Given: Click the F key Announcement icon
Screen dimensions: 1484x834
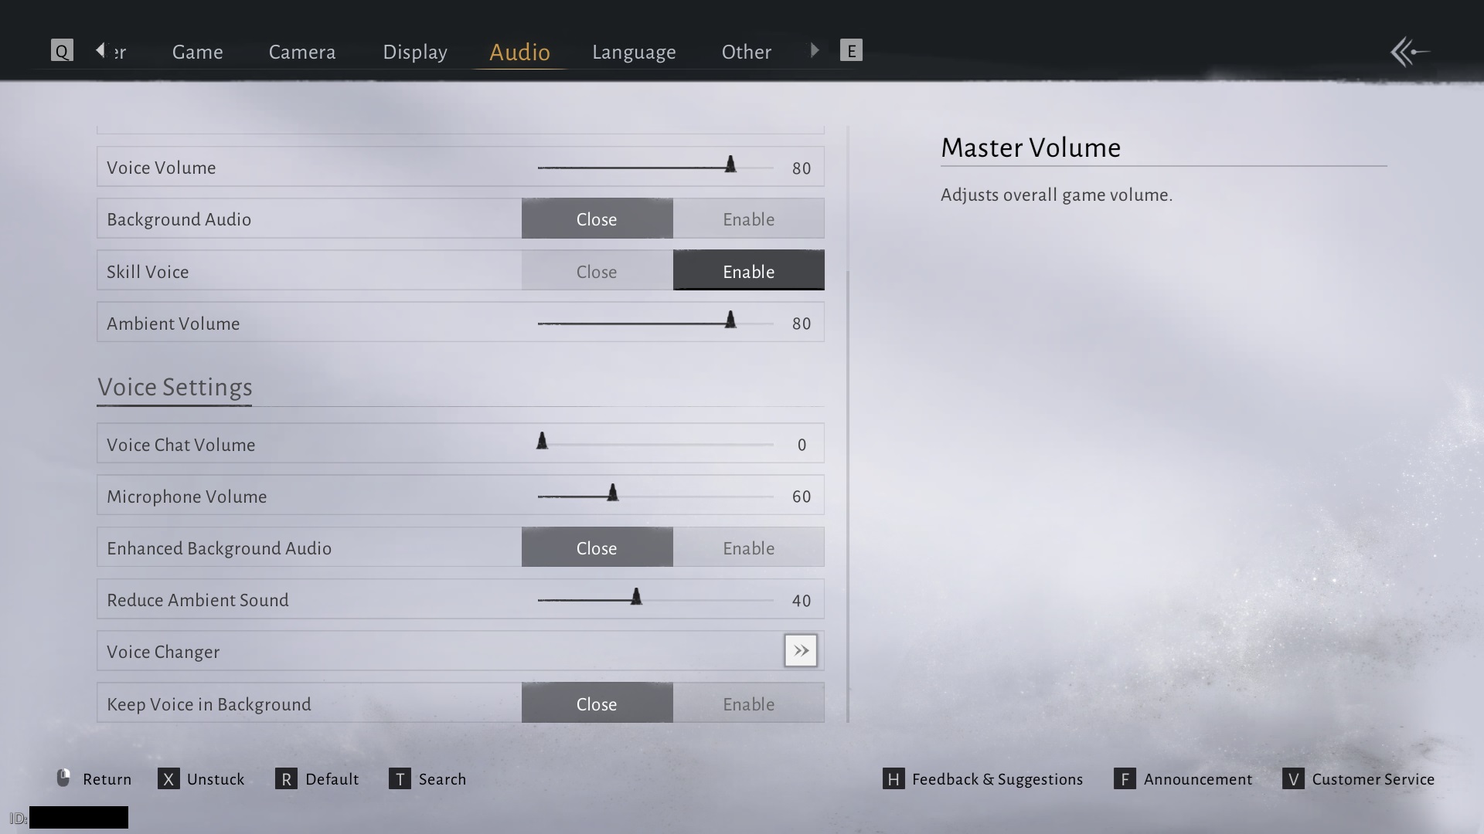Looking at the screenshot, I should pos(1125,779).
